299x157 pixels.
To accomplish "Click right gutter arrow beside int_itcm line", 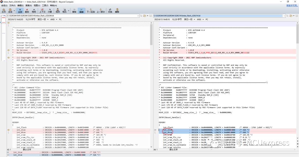I will click(x=155, y=130).
